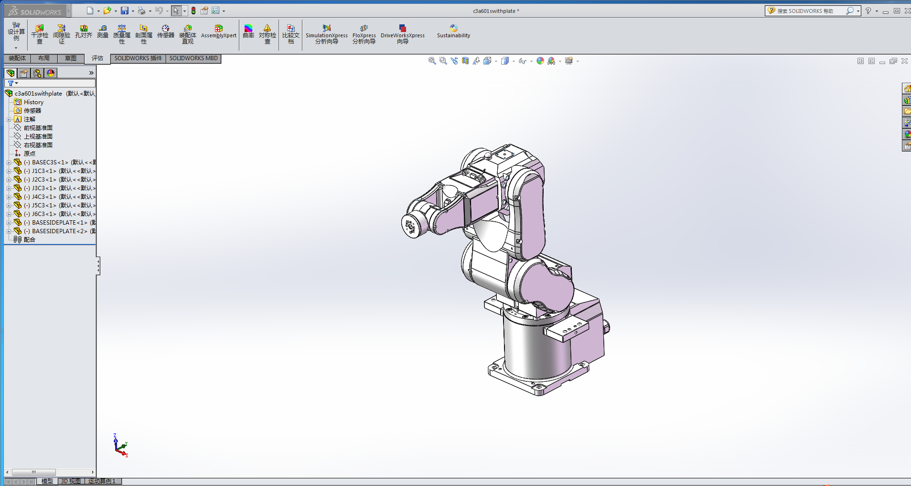Switch to the 装配体 ribbon tab

pyautogui.click(x=17, y=58)
